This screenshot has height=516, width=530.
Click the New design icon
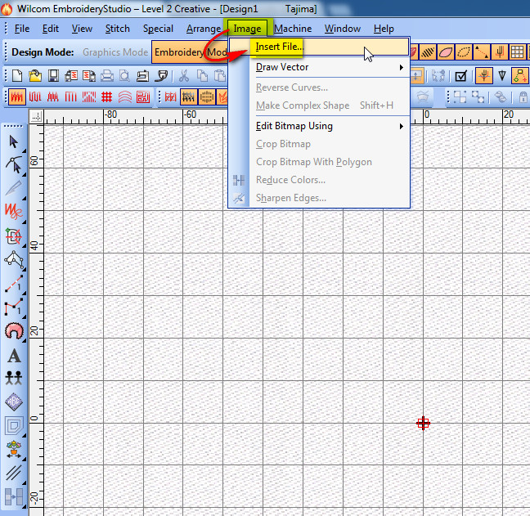point(17,76)
